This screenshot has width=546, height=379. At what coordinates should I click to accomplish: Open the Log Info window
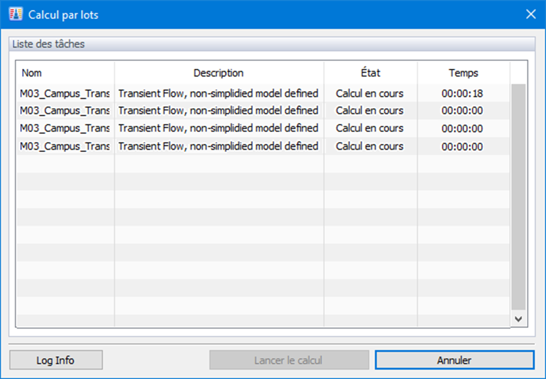(56, 360)
